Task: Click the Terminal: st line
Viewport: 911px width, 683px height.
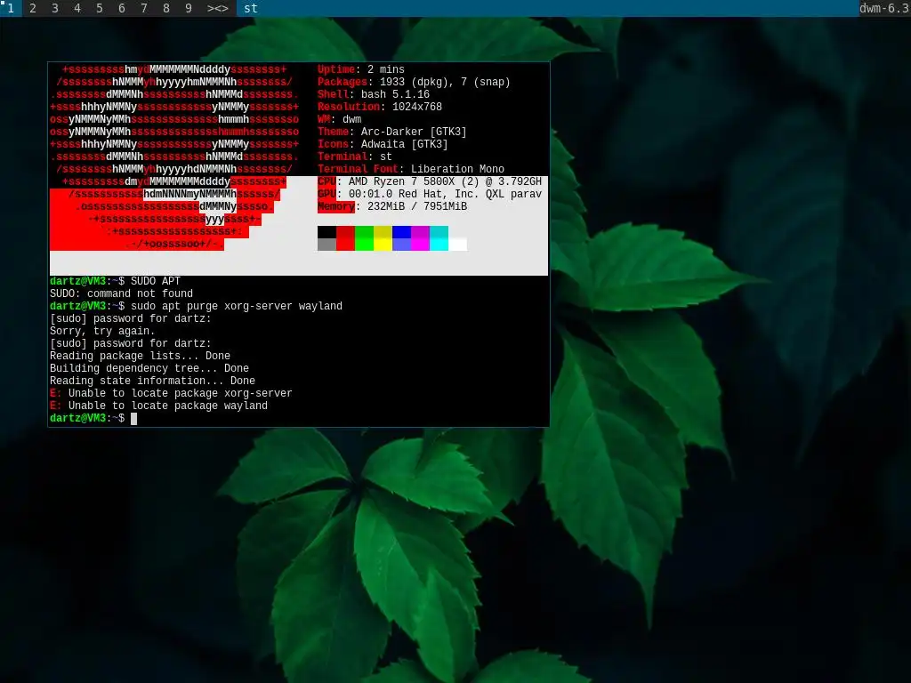Action: [354, 157]
